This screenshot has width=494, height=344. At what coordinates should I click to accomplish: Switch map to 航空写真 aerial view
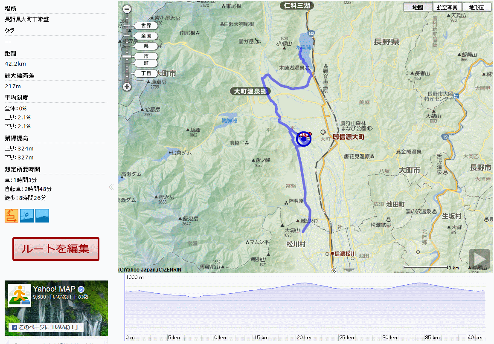[447, 7]
